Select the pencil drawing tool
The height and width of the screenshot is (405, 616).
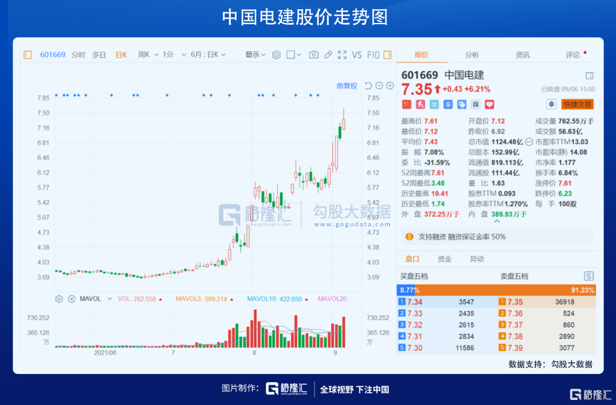[328, 55]
